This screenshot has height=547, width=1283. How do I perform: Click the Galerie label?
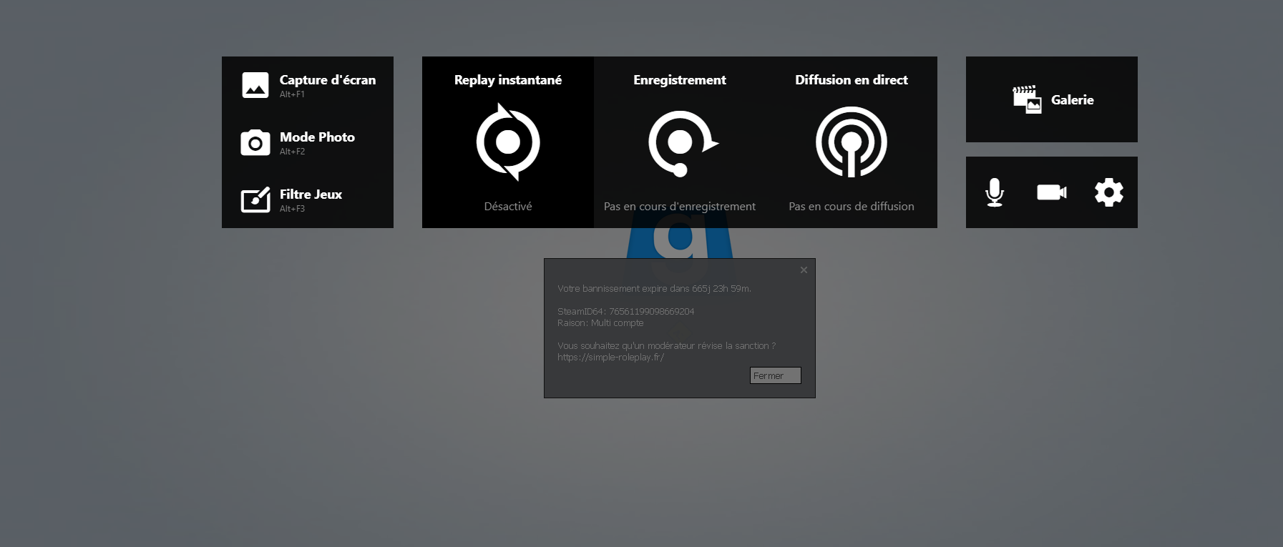coord(1073,100)
